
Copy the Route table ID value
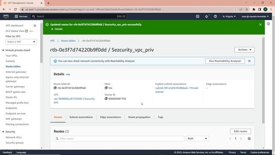(x=55, y=88)
